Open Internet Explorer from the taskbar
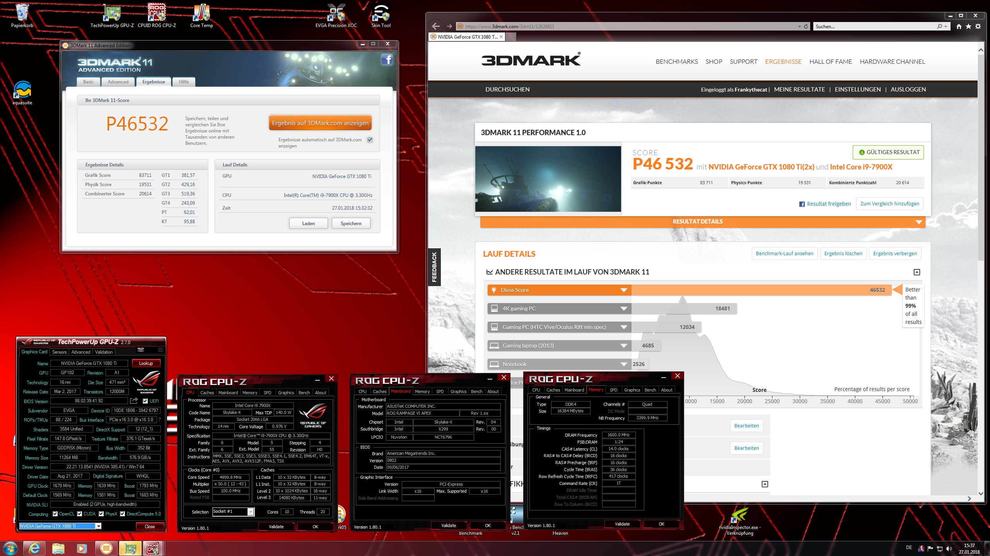990x556 pixels. (34, 548)
